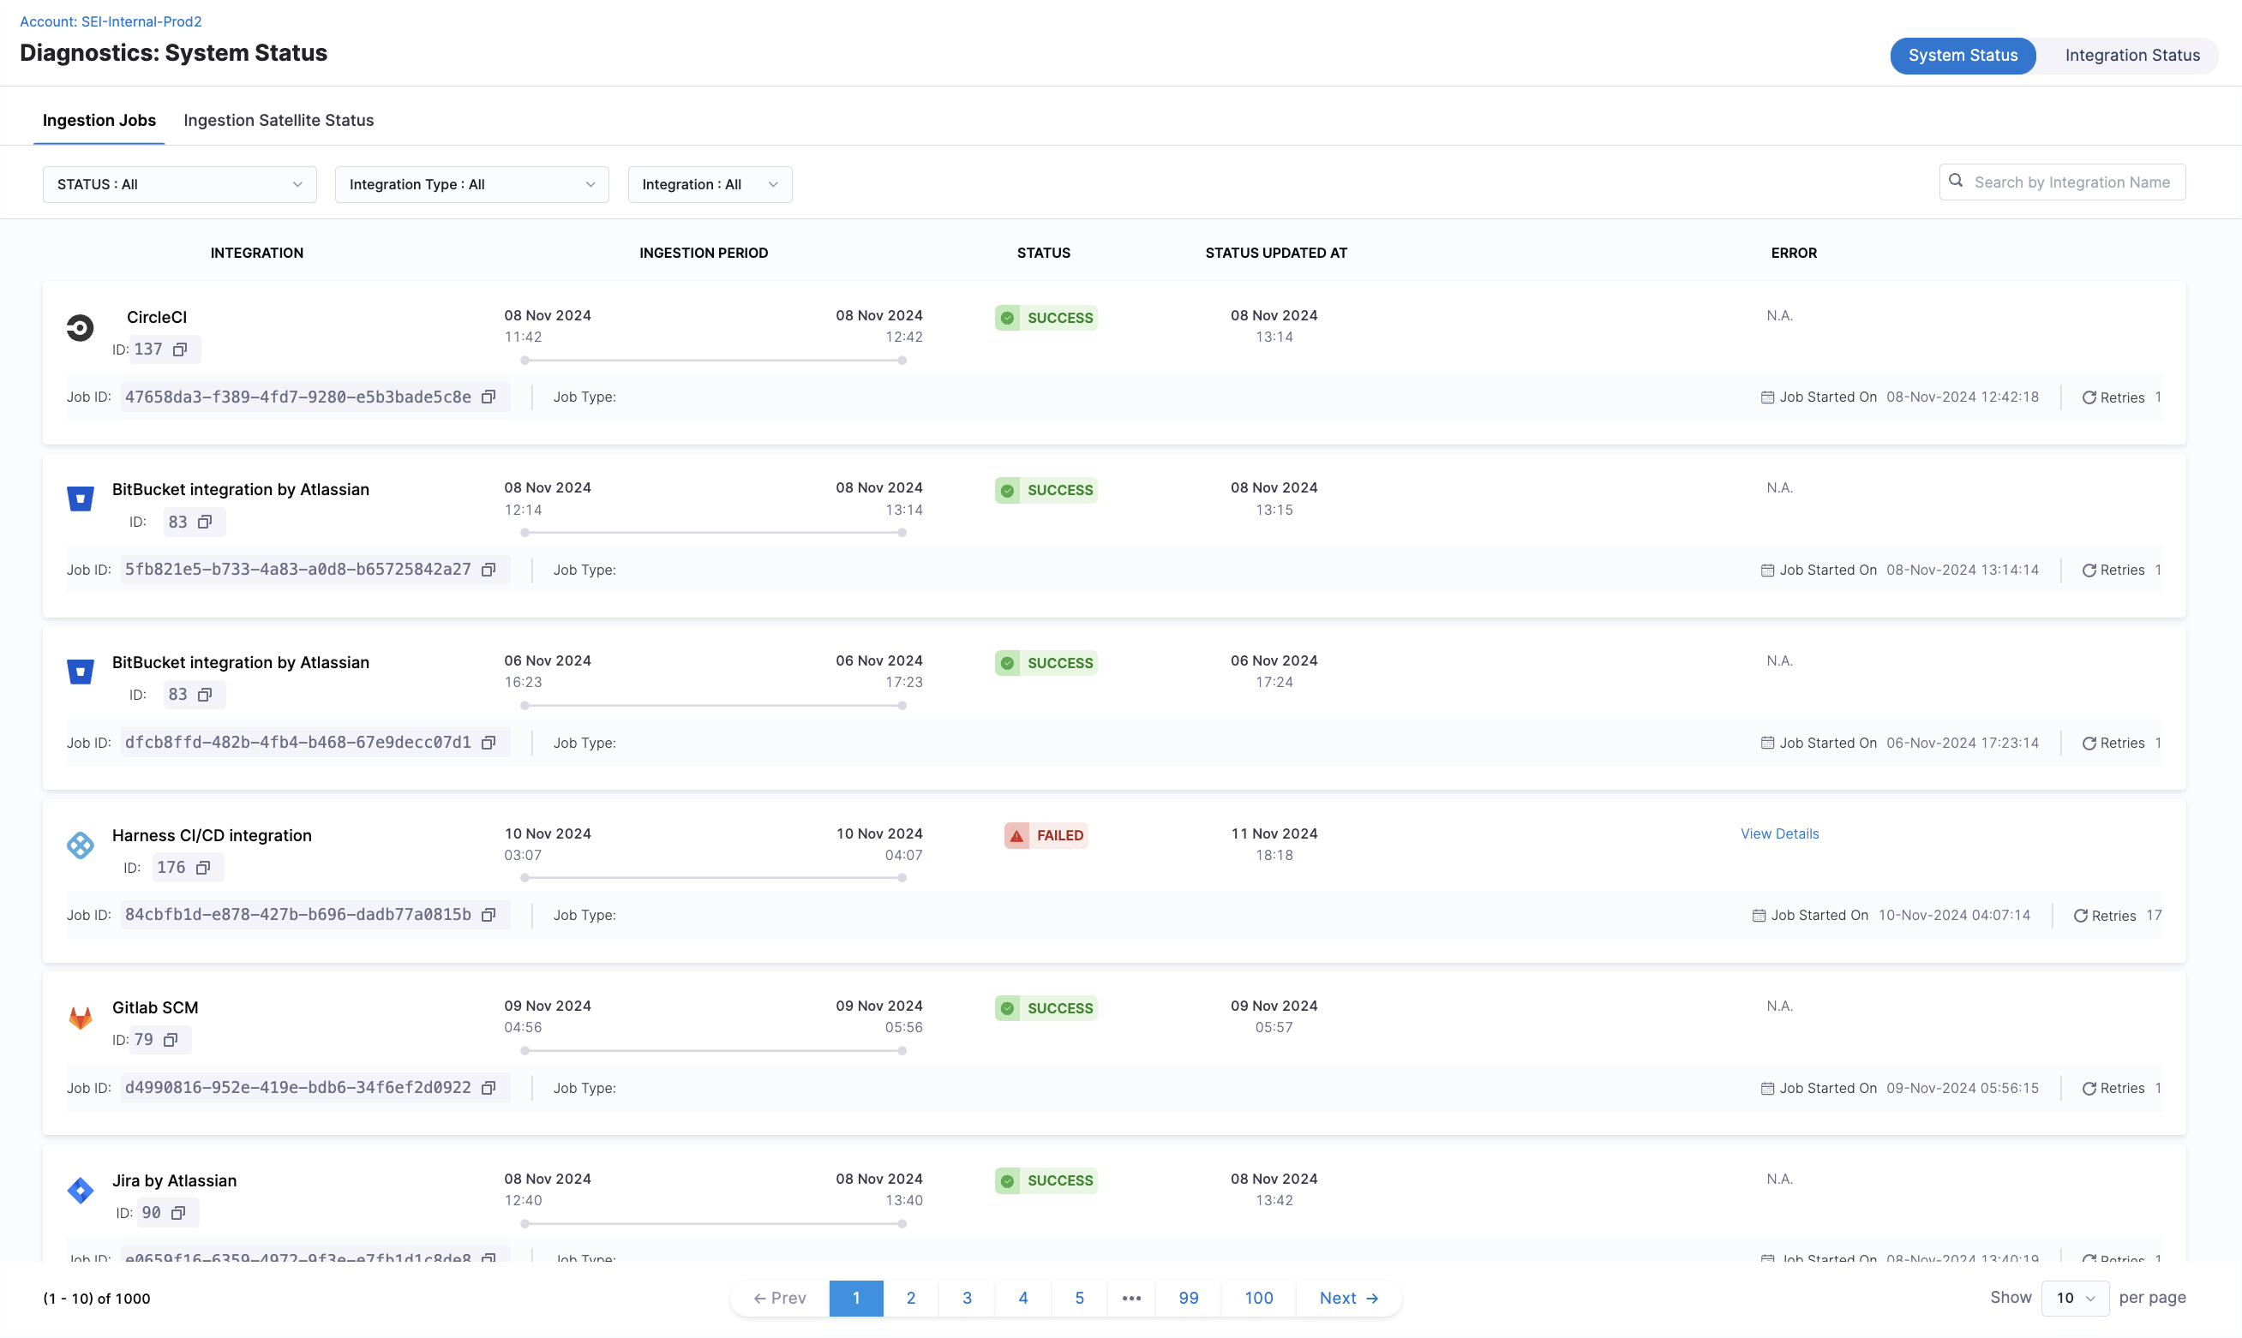Copy Job ID starting with 84cbfb1d
This screenshot has width=2242, height=1338.
489,915
